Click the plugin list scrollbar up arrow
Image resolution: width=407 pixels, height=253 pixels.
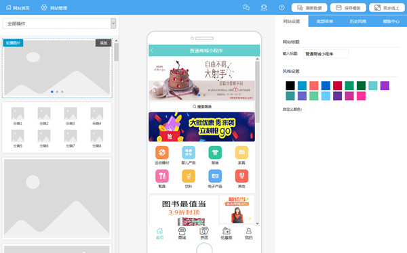pyautogui.click(x=116, y=41)
